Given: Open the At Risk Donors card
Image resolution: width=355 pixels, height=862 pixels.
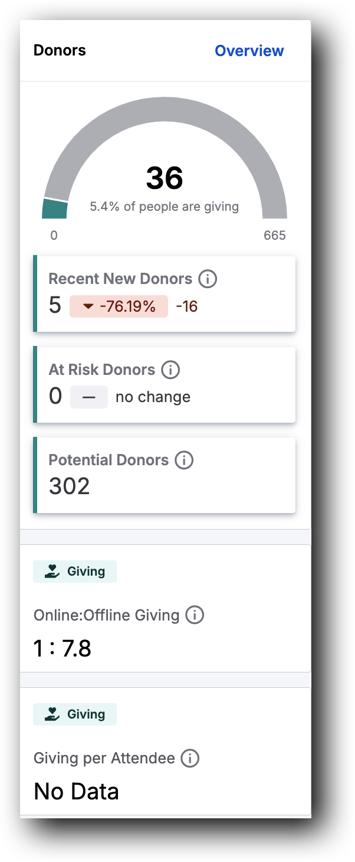Looking at the screenshot, I should pyautogui.click(x=165, y=384).
